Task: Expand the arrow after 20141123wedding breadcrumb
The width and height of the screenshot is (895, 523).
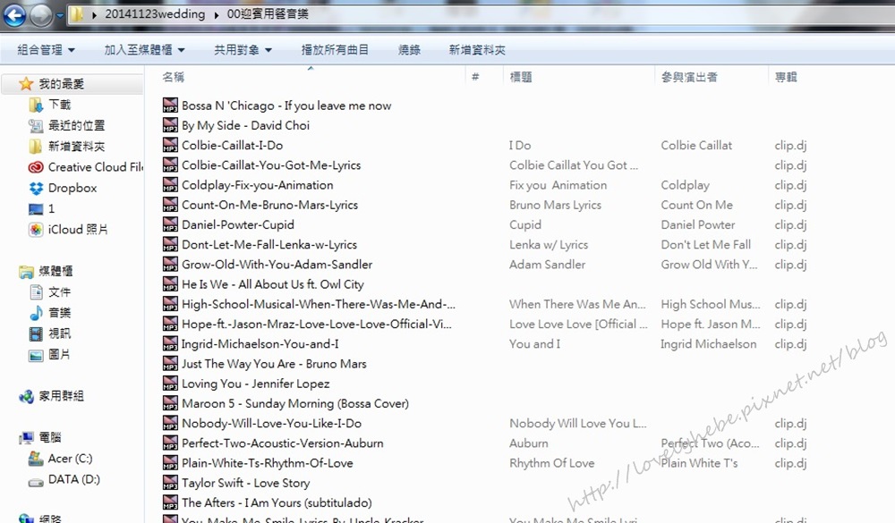Action: click(x=217, y=15)
